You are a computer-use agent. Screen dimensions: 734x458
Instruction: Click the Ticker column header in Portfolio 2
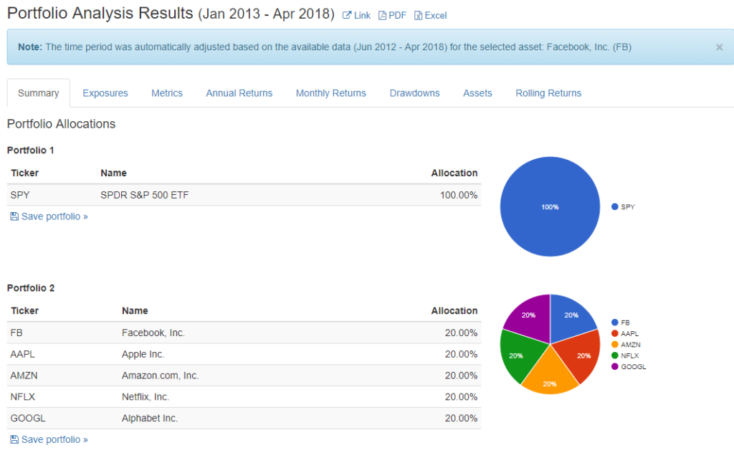pos(25,310)
